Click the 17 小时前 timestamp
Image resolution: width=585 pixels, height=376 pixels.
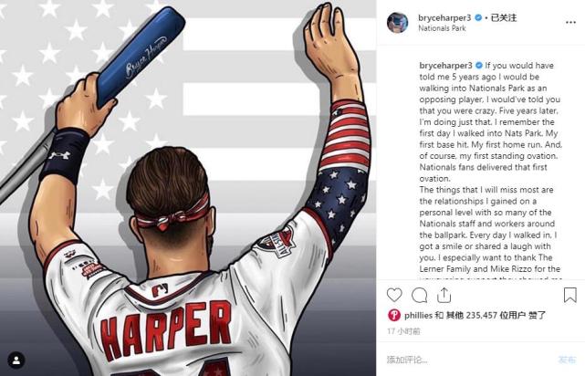(x=403, y=331)
